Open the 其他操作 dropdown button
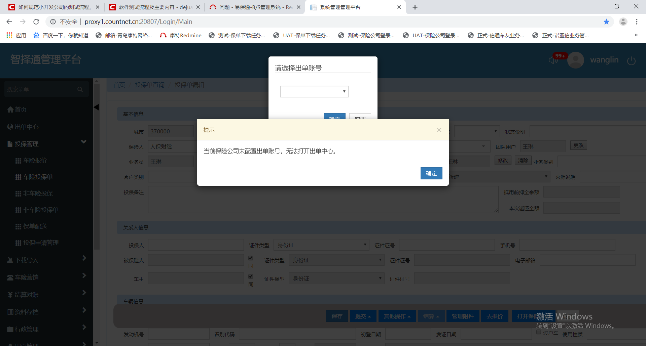 tap(397, 316)
